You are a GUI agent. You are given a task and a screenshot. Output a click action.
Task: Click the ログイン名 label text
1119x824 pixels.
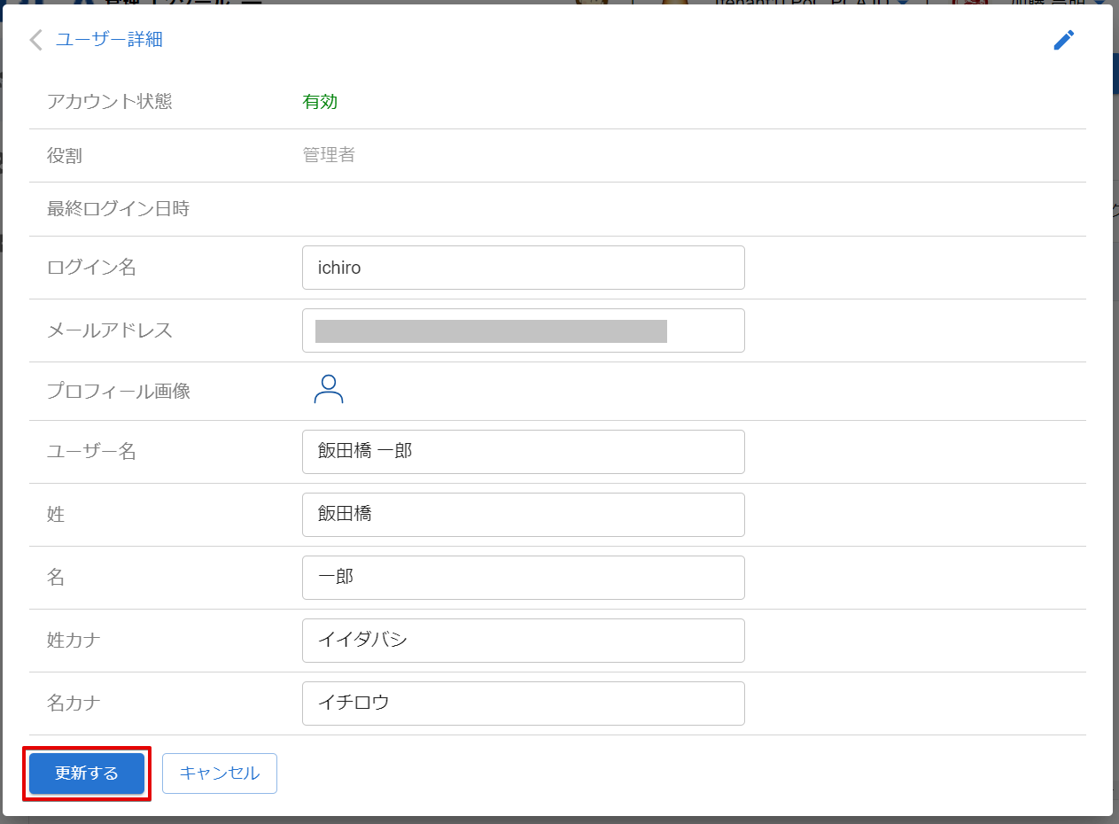[x=91, y=268]
